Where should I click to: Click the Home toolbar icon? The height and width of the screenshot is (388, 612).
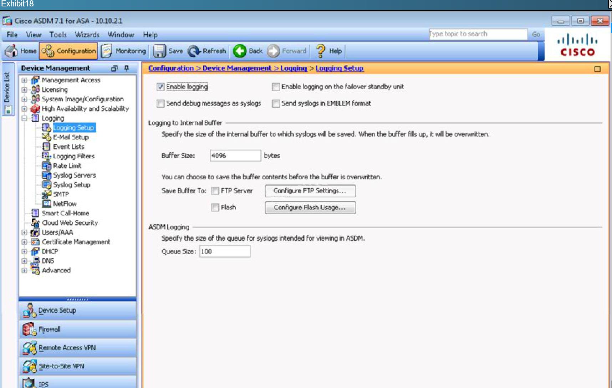click(11, 51)
